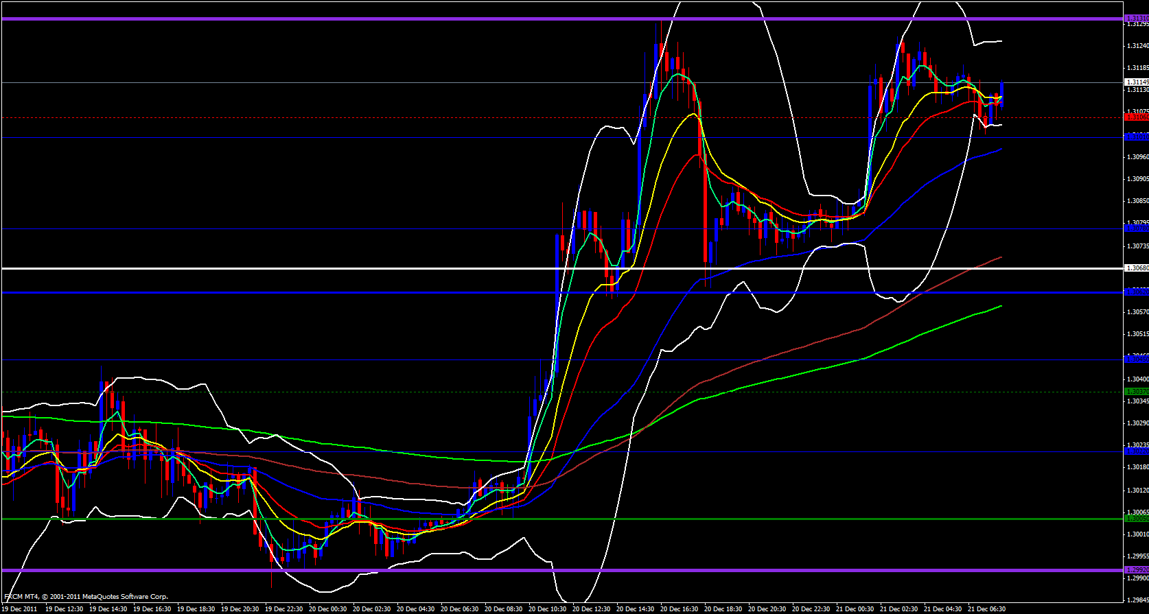This screenshot has width=1149, height=614.
Task: Click the 1.30515 price axis value
Action: pos(1137,334)
